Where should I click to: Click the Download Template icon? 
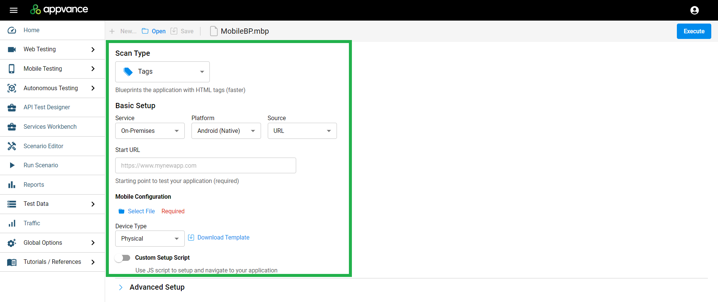click(191, 238)
